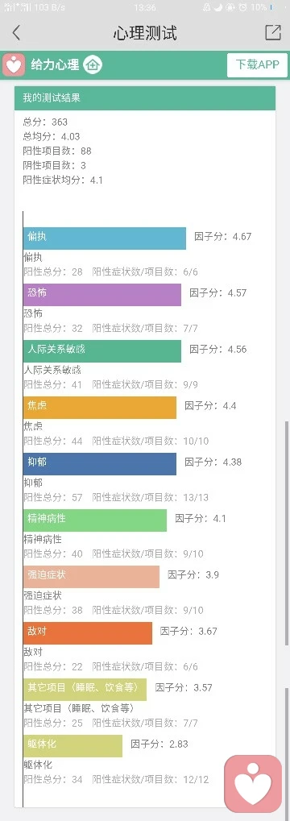This screenshot has height=821, width=290.
Task: Tap the green 人际关系敏感 bar
Action: pyautogui.click(x=102, y=351)
